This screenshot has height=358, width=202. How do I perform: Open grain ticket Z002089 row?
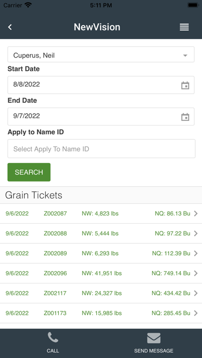tap(101, 254)
